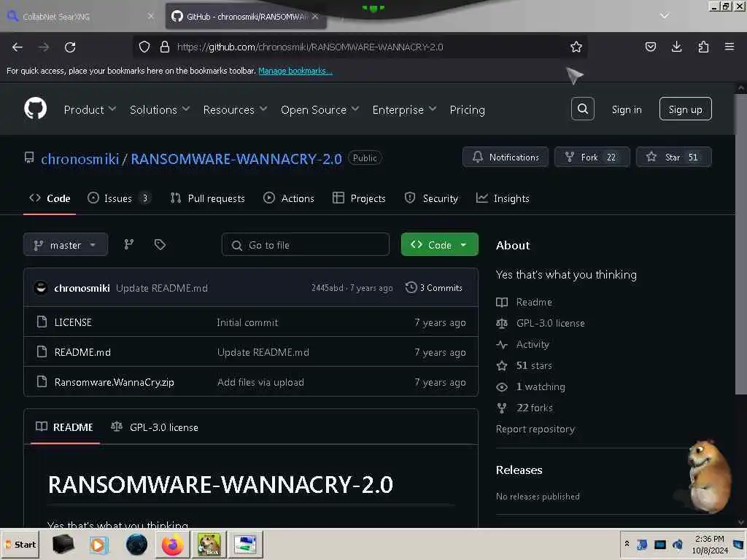Expand the Resources menu
This screenshot has width=747, height=560.
pos(235,109)
